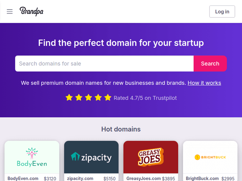Open the zipacity logo card

point(91,157)
